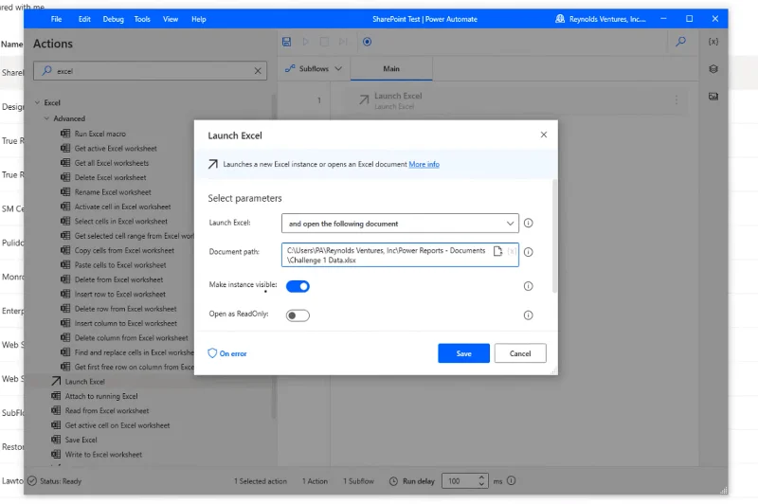Select Delete Excel worksheet action
The image size is (758, 504).
coord(110,177)
